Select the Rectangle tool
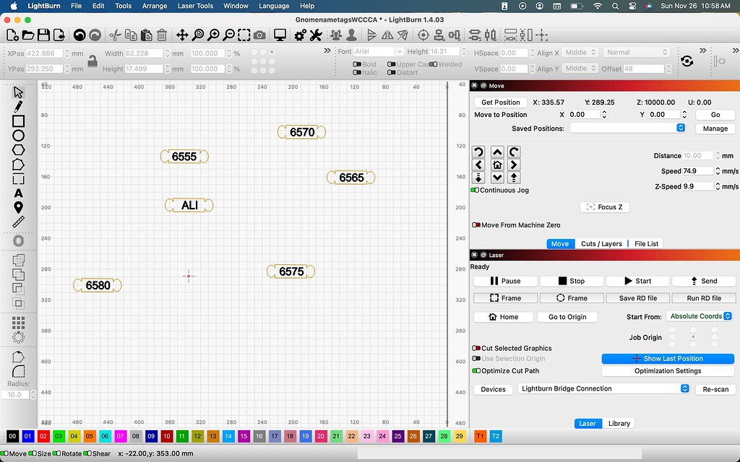Screen dimensions: 740x462 point(18,121)
